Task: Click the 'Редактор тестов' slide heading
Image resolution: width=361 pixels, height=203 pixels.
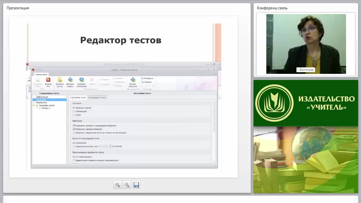Action: [121, 40]
